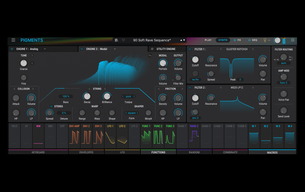The width and height of the screenshot is (305, 192).
Task: Select next Filter 2 type after MS20 LP12
Action: (x=253, y=88)
